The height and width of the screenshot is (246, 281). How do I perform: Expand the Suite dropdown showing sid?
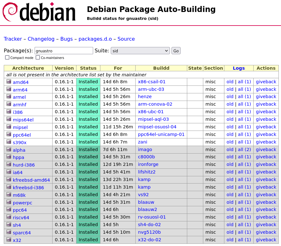[x=140, y=51]
